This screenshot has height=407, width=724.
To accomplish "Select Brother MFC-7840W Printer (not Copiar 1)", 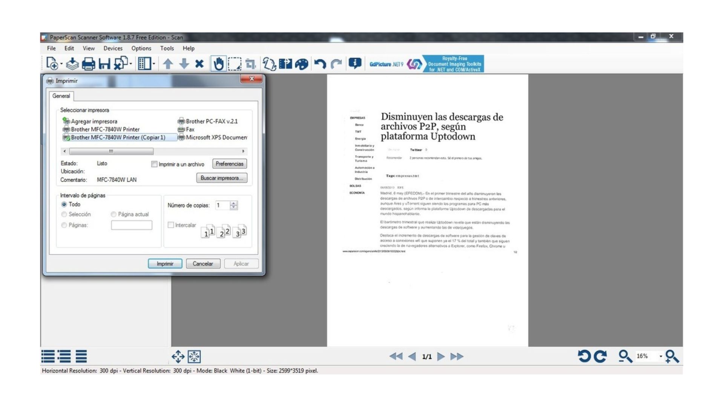I will click(x=101, y=129).
